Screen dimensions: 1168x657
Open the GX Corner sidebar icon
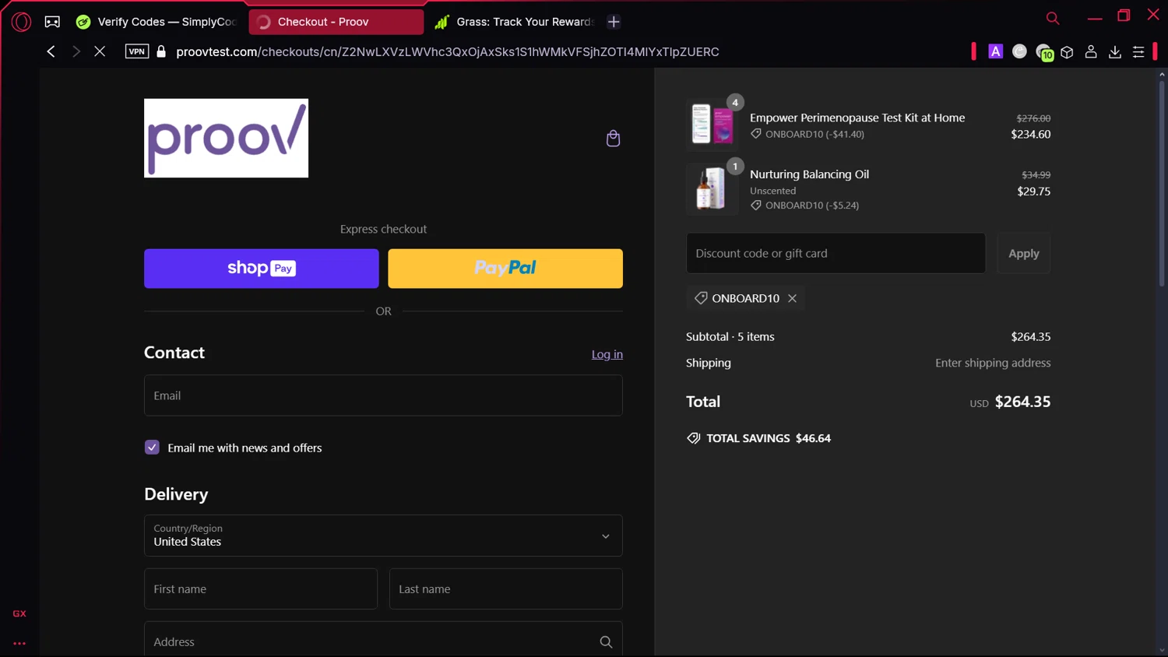[19, 613]
